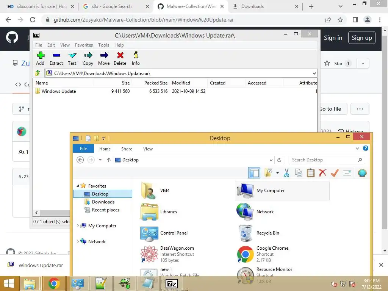Click the 7-Zip taskbar icon

[x=172, y=283]
